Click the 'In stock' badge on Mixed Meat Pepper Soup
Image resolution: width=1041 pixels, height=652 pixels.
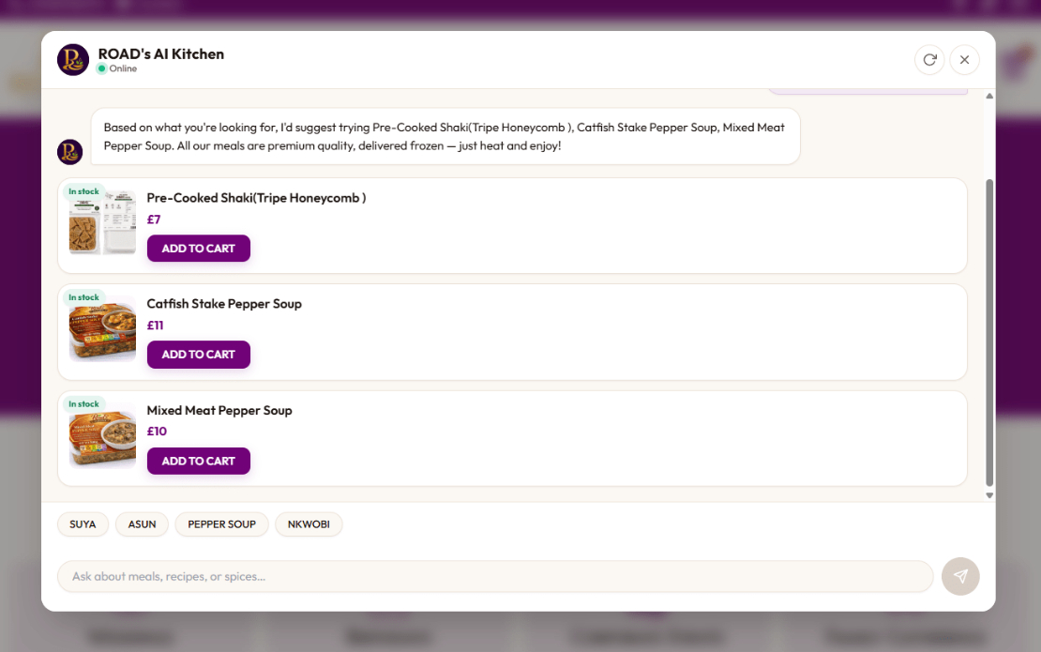click(x=83, y=403)
